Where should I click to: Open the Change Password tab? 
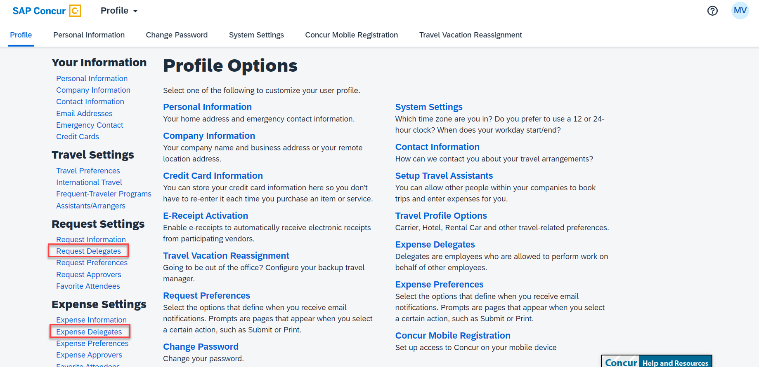click(177, 35)
